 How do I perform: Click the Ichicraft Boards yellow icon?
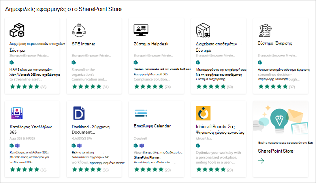click(203, 113)
